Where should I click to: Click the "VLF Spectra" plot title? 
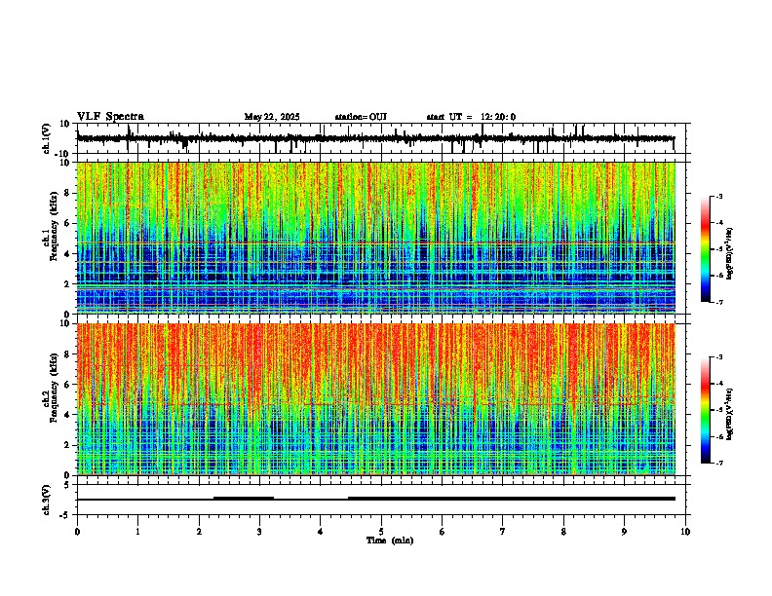[x=110, y=117]
